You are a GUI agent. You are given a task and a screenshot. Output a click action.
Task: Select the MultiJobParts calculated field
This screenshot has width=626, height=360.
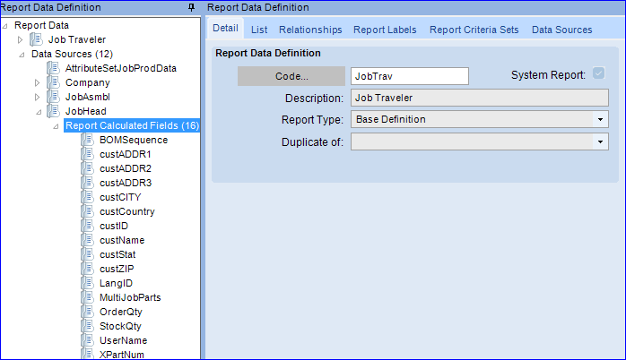[x=130, y=297]
